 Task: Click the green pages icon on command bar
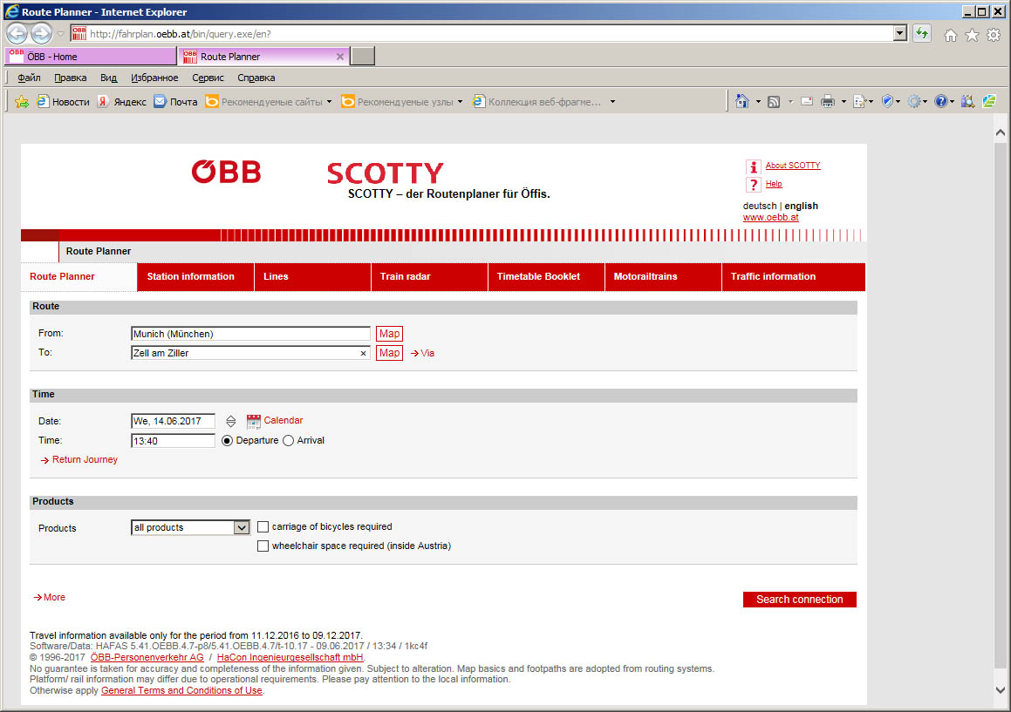(989, 101)
